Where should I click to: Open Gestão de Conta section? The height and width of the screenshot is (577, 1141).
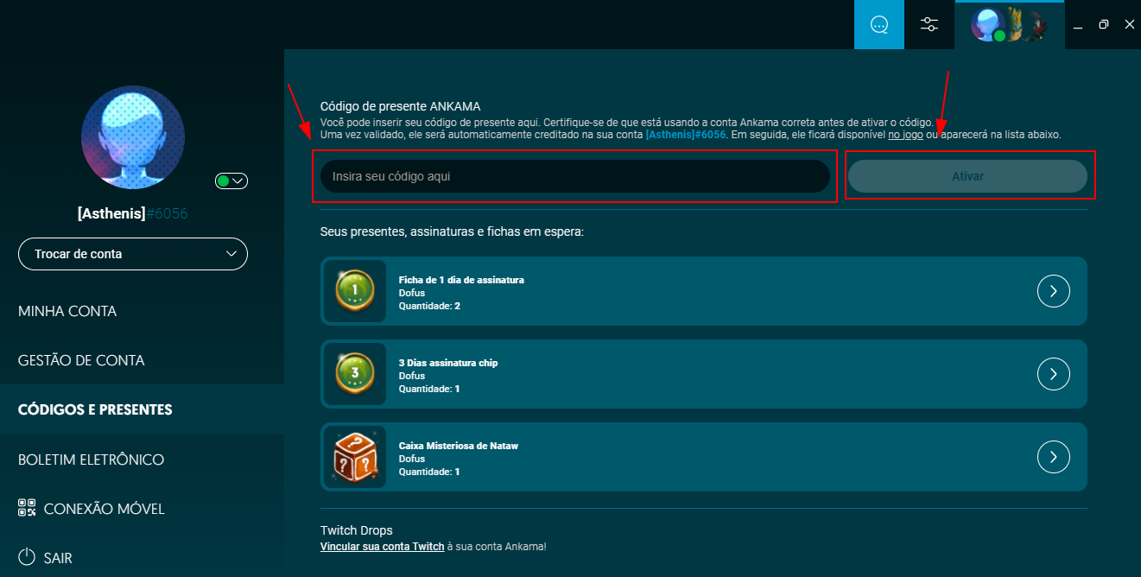point(81,360)
